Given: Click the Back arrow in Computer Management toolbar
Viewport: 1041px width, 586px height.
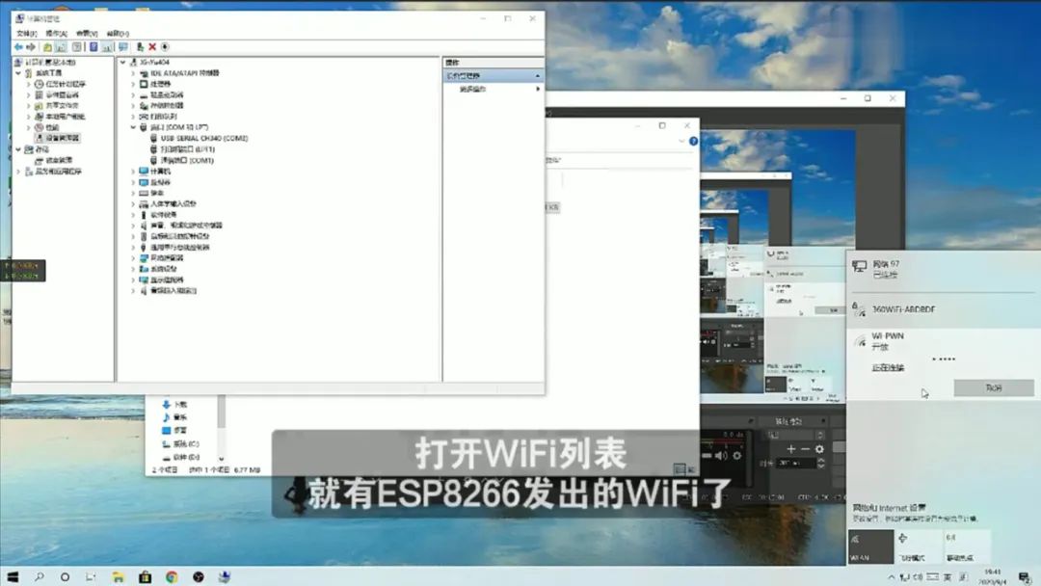Looking at the screenshot, I should point(17,47).
